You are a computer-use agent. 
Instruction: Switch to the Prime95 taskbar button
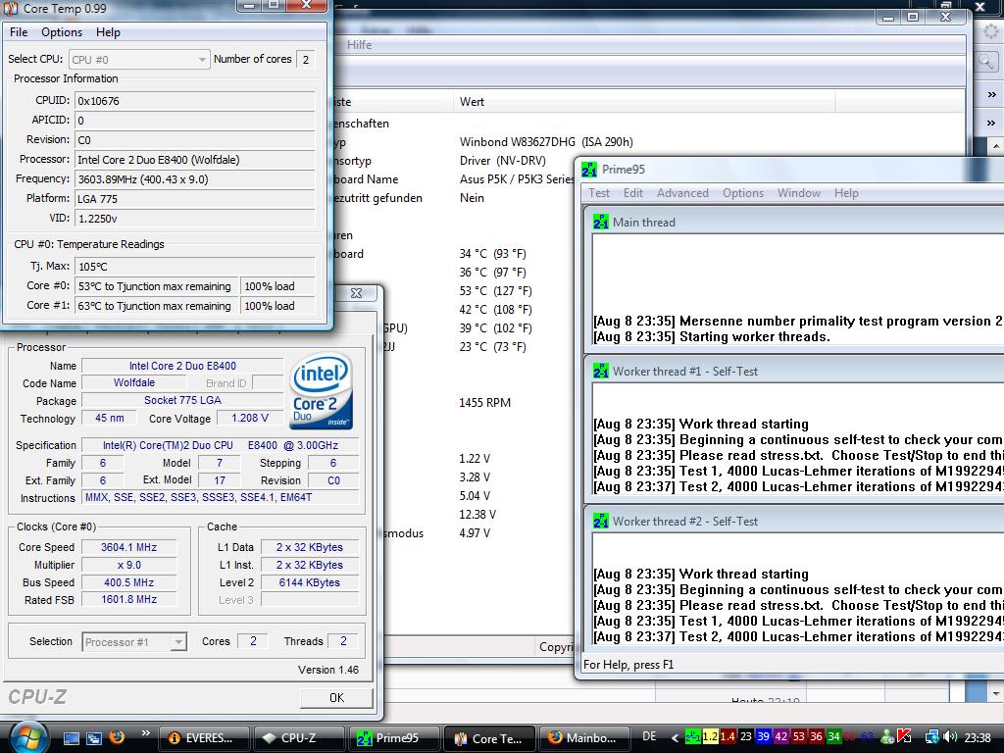(393, 738)
